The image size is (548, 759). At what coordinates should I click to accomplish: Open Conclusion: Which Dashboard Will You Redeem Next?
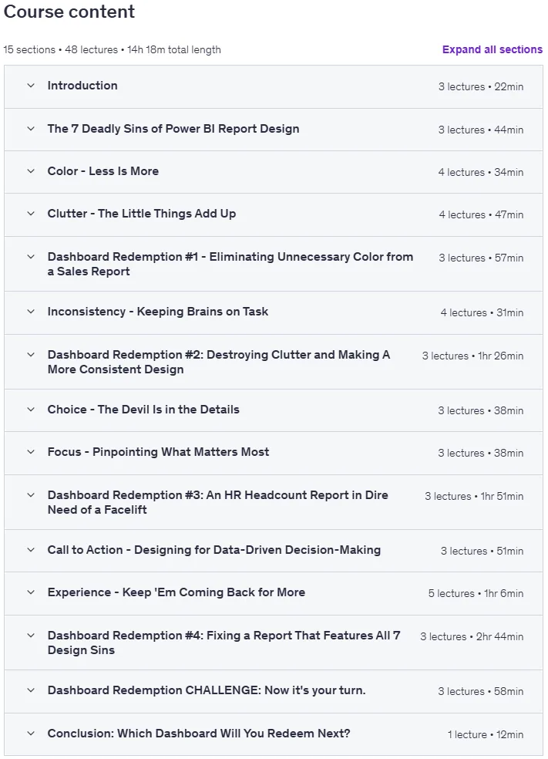(199, 734)
